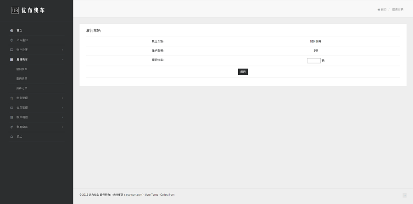413x204 pixels.
Task: Expand the 账户设置 chevron
Action: (x=62, y=50)
